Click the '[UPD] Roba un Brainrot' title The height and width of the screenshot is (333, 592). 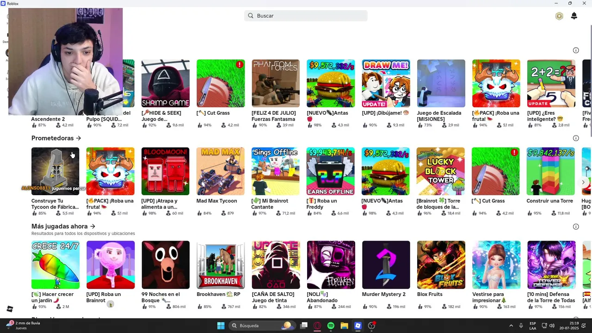point(104,297)
